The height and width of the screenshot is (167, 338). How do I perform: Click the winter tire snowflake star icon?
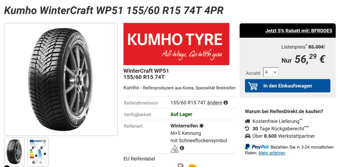click(x=201, y=126)
